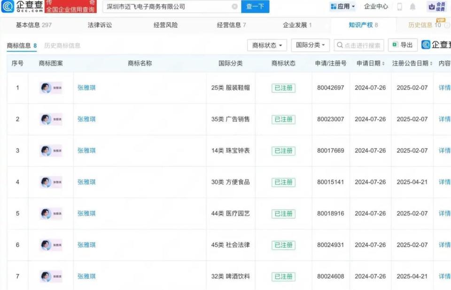Click the 国际分类 column header
The width and height of the screenshot is (451, 290).
tap(230, 63)
